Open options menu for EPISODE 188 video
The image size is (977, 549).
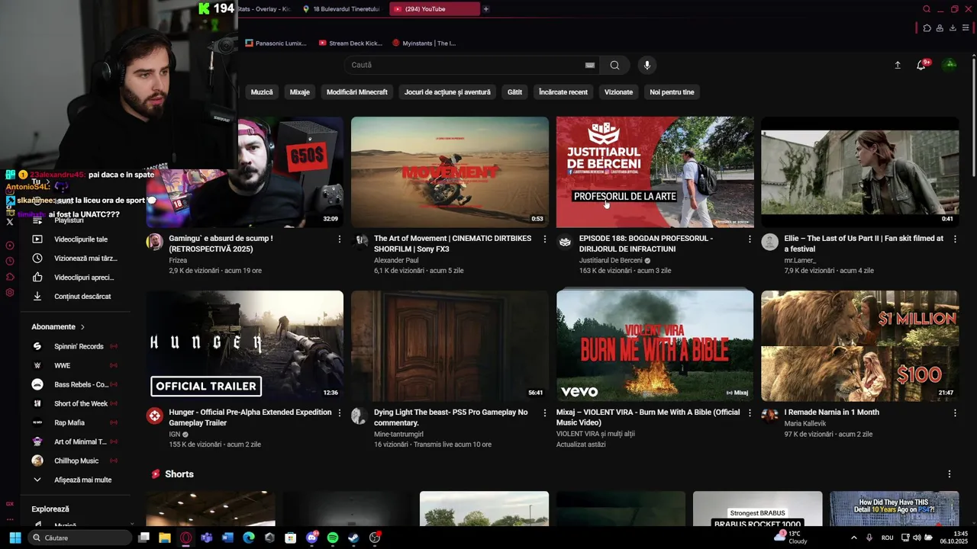(750, 239)
